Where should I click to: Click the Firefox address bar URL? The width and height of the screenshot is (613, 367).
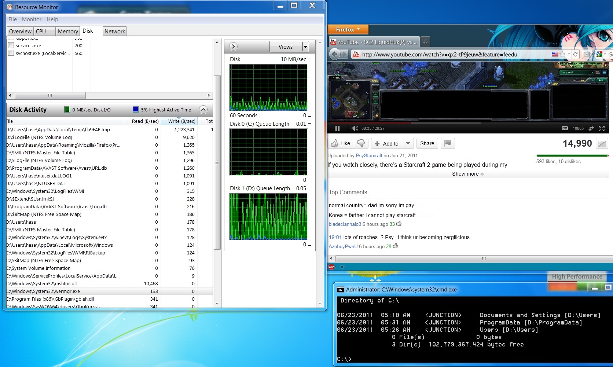[440, 55]
